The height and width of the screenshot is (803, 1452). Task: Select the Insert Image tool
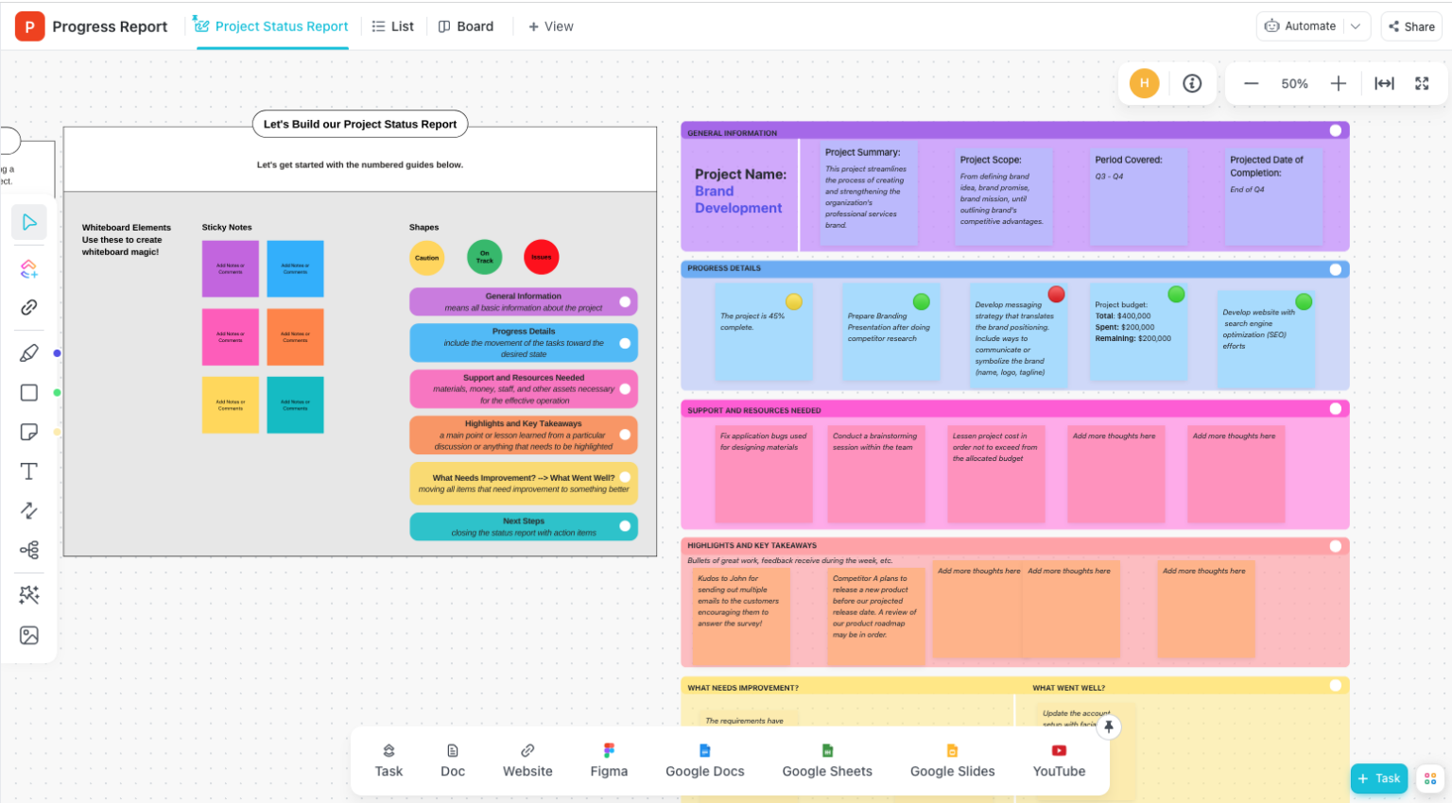pyautogui.click(x=28, y=634)
